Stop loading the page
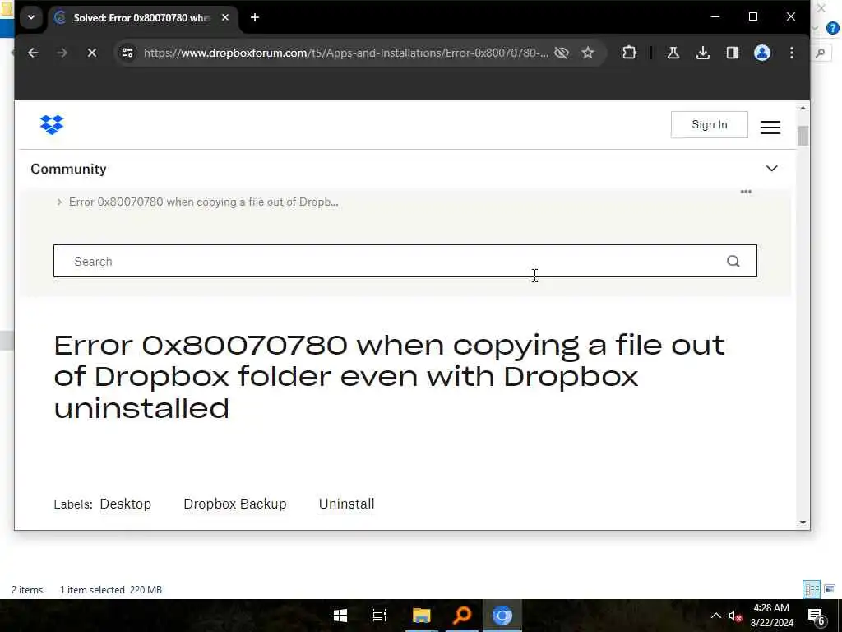 92,53
